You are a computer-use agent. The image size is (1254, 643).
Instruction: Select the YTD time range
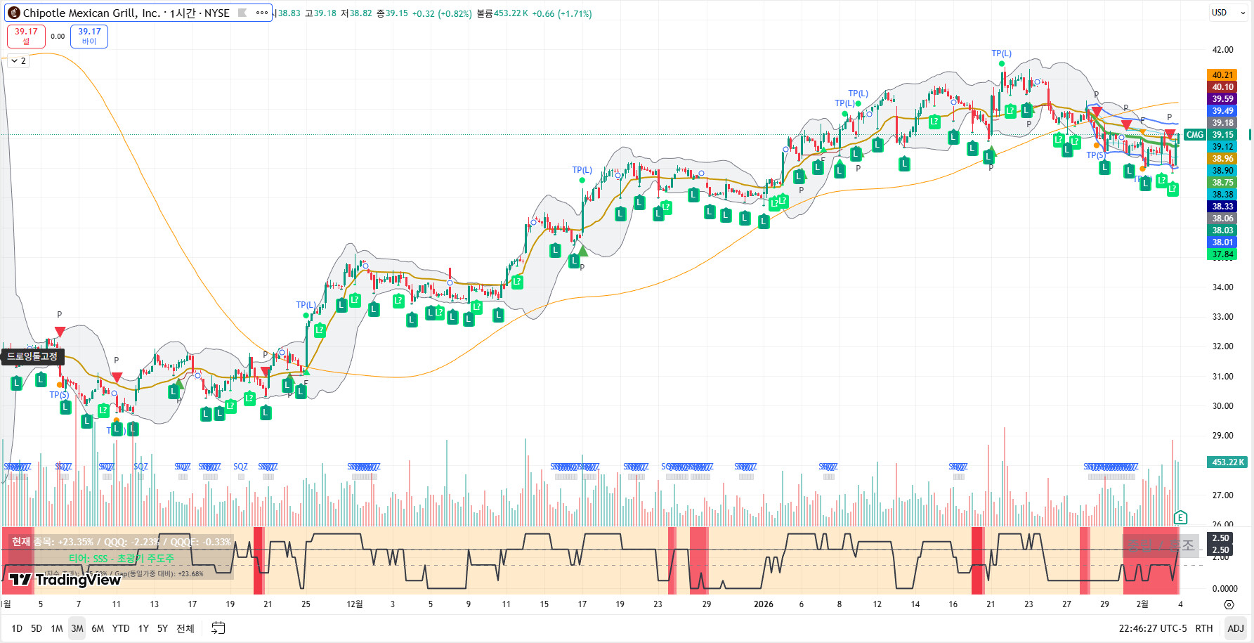(121, 628)
